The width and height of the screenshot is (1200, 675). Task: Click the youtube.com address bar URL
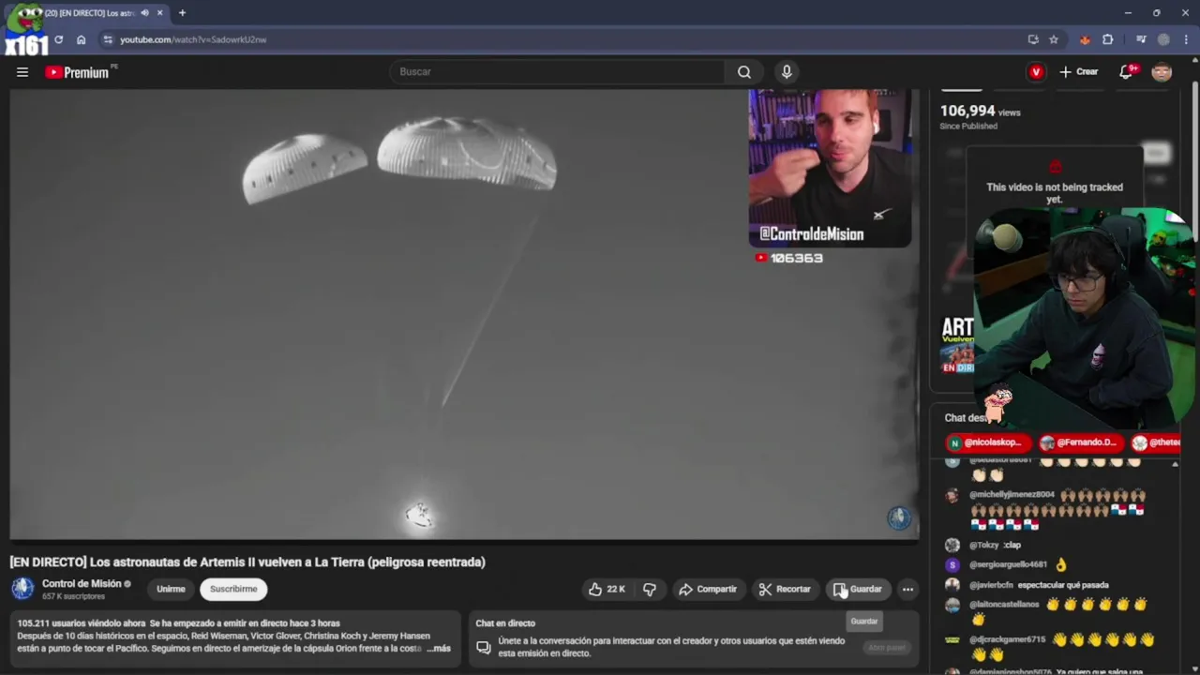193,39
